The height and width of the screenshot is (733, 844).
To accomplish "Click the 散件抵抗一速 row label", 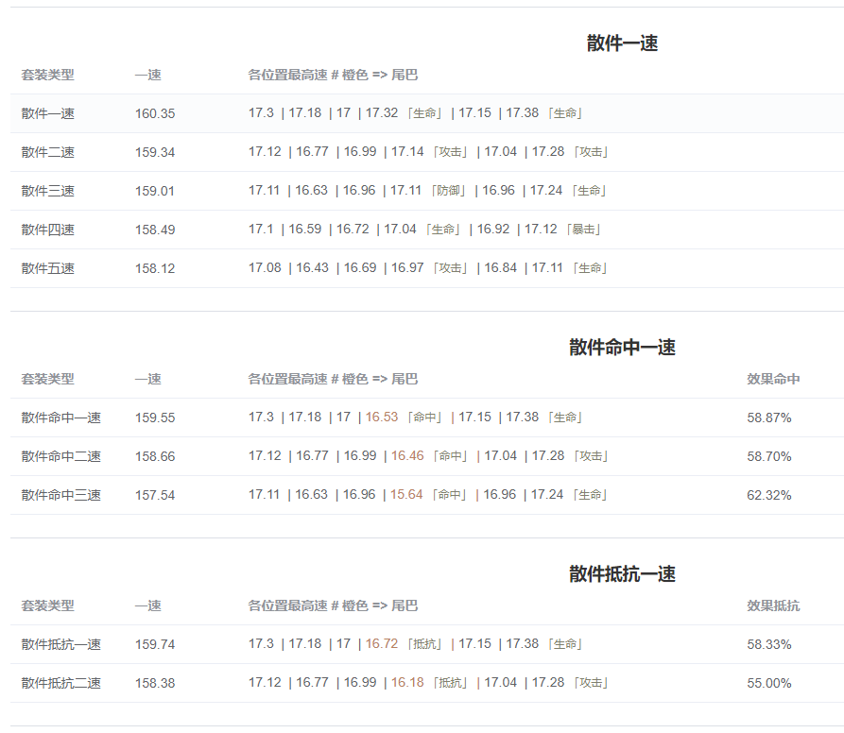I will [60, 644].
